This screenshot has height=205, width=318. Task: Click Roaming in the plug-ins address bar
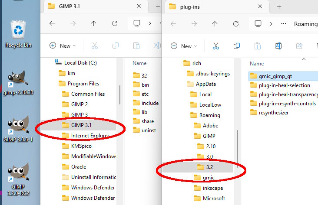[306, 24]
